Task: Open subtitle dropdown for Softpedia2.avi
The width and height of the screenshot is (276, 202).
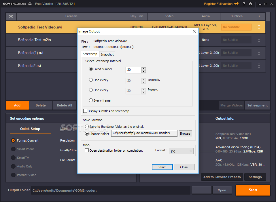Action: point(236,66)
